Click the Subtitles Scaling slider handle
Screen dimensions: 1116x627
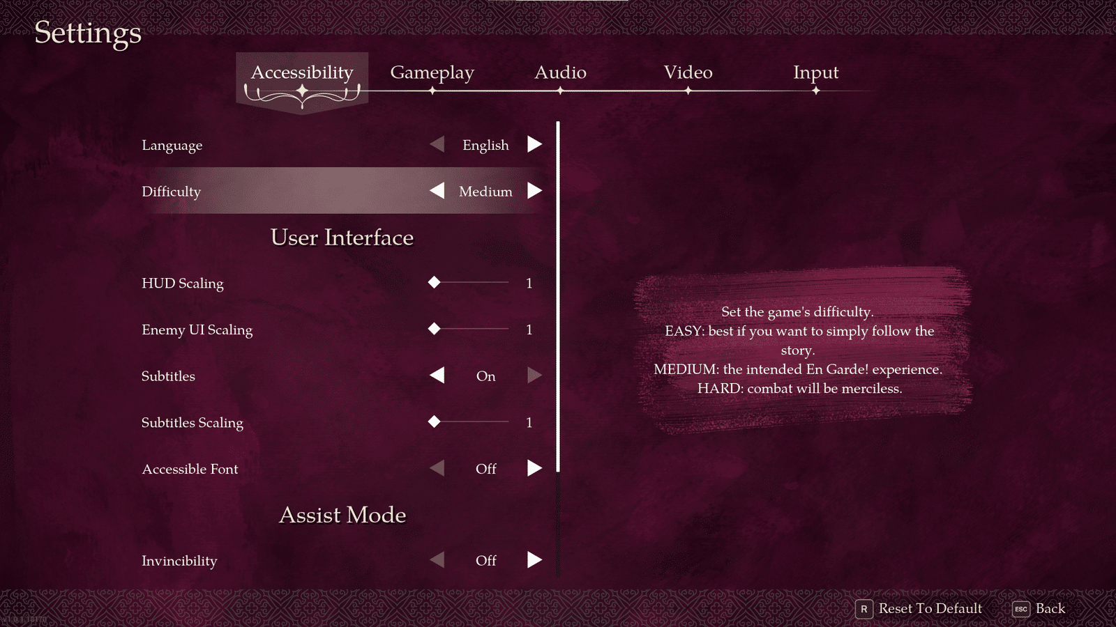click(x=434, y=421)
